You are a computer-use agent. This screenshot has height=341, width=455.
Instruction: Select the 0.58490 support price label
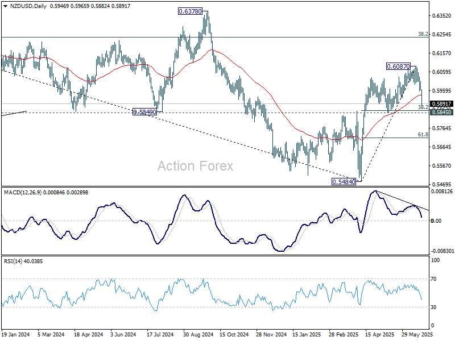tap(144, 113)
